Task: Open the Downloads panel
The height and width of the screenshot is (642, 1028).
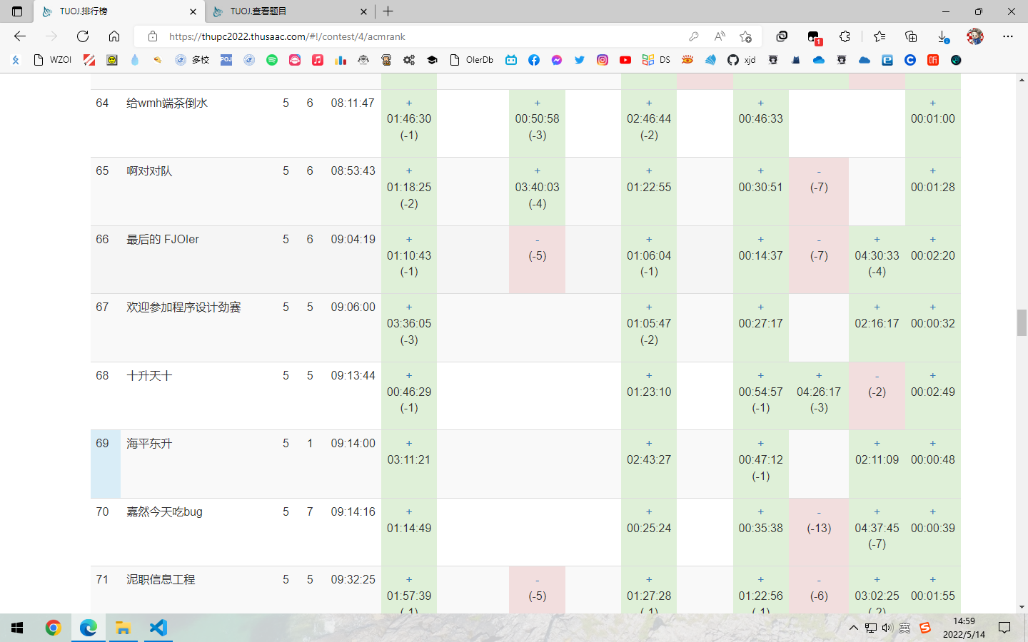Action: point(942,36)
